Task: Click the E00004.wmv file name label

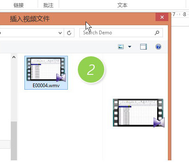Action: click(x=46, y=86)
